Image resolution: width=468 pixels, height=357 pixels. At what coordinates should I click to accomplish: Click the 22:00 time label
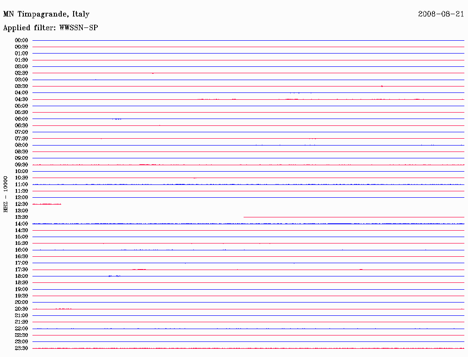(21, 329)
